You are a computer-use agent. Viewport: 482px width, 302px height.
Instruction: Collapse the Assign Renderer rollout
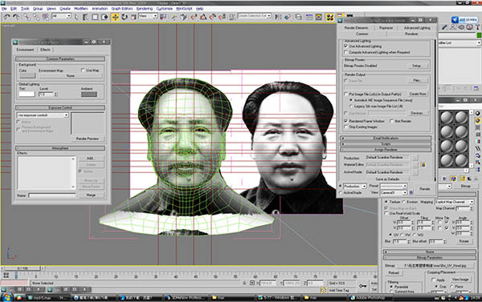(386, 150)
